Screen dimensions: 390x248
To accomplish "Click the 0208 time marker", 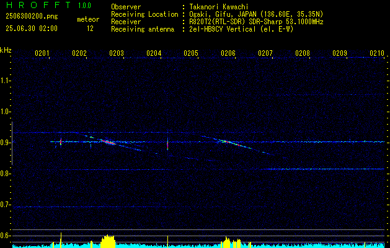I will pyautogui.click(x=303, y=53).
